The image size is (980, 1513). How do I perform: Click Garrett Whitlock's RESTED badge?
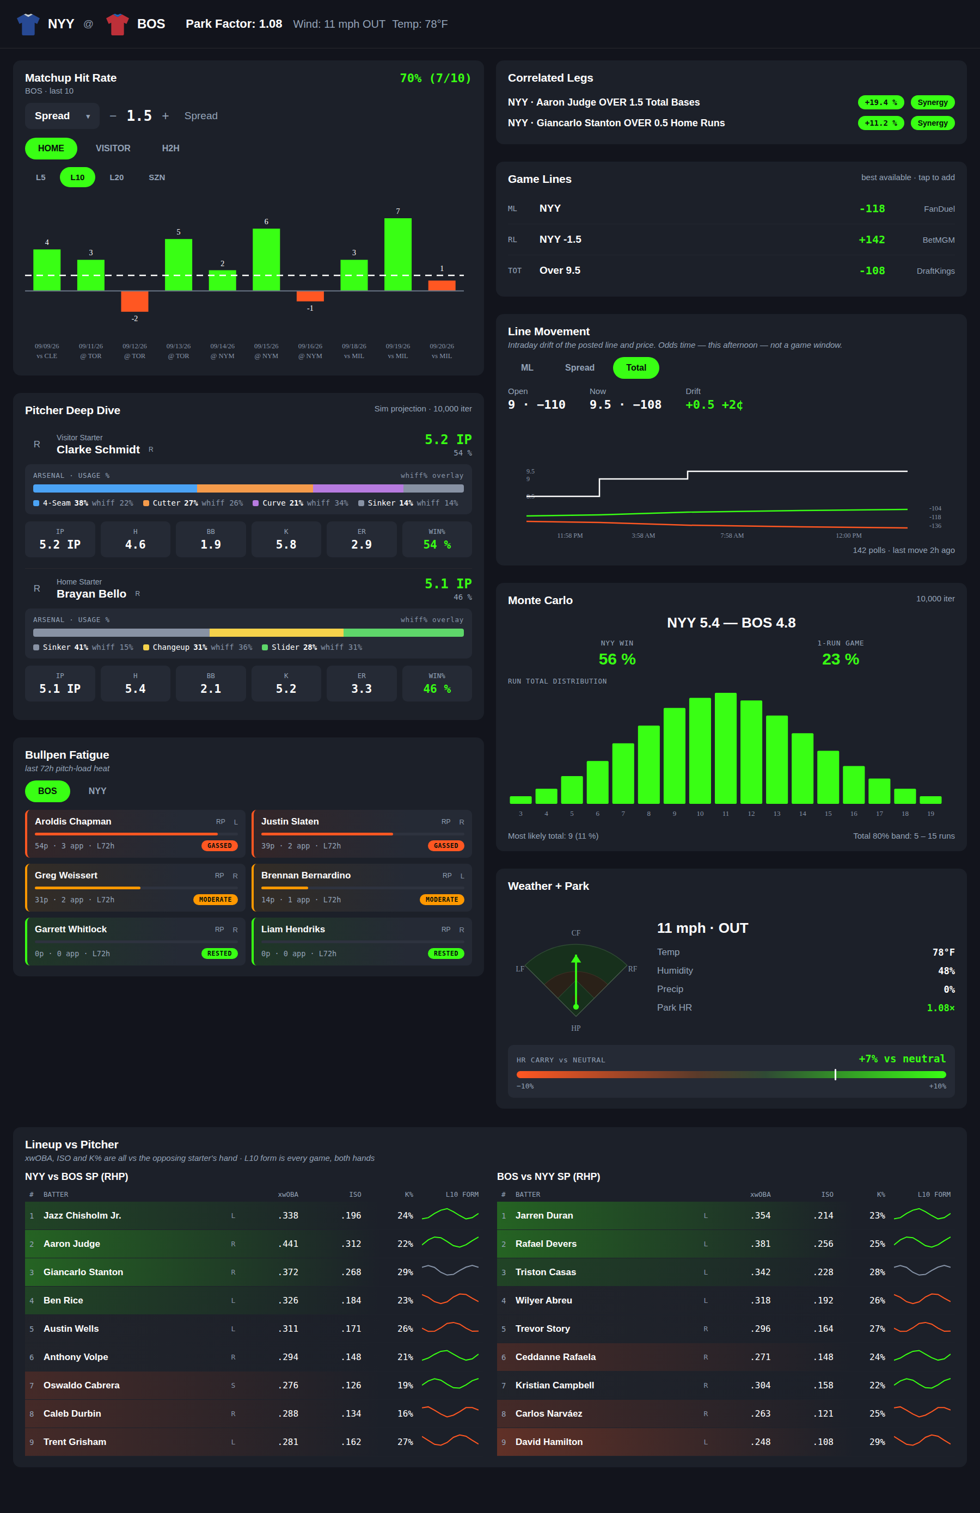pyautogui.click(x=219, y=954)
